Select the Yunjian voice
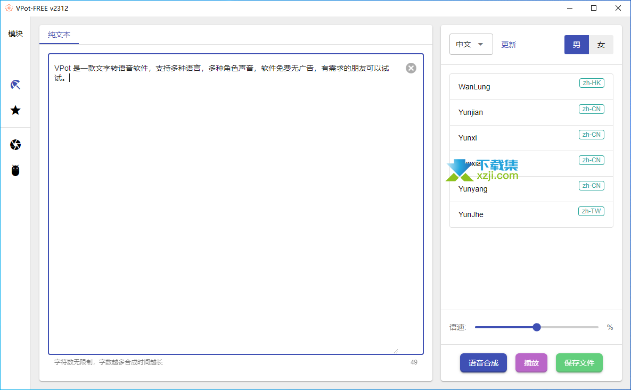631x390 pixels. coord(531,113)
